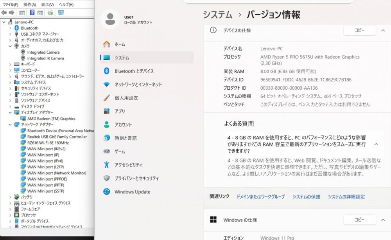Expand the セキュリティ デバイス category

[x=10, y=88]
